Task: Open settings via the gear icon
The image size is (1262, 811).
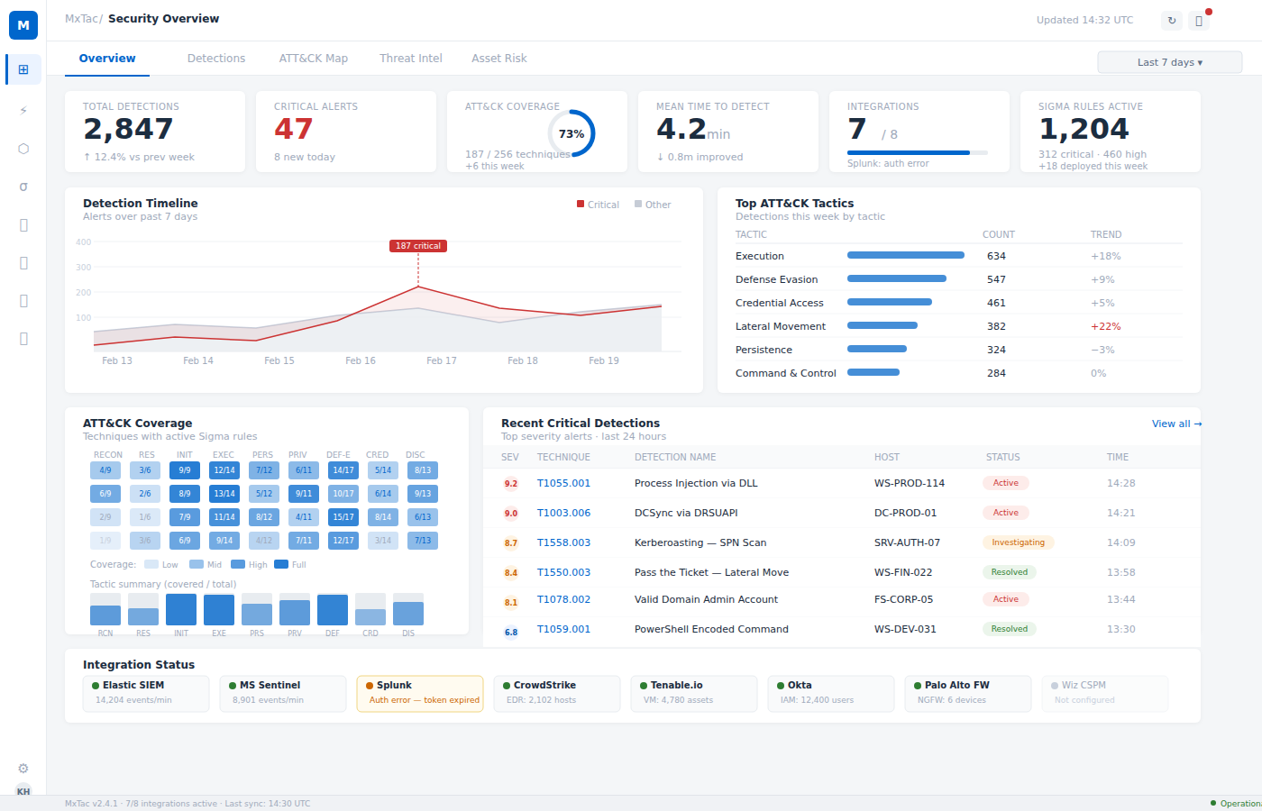Action: (x=23, y=768)
